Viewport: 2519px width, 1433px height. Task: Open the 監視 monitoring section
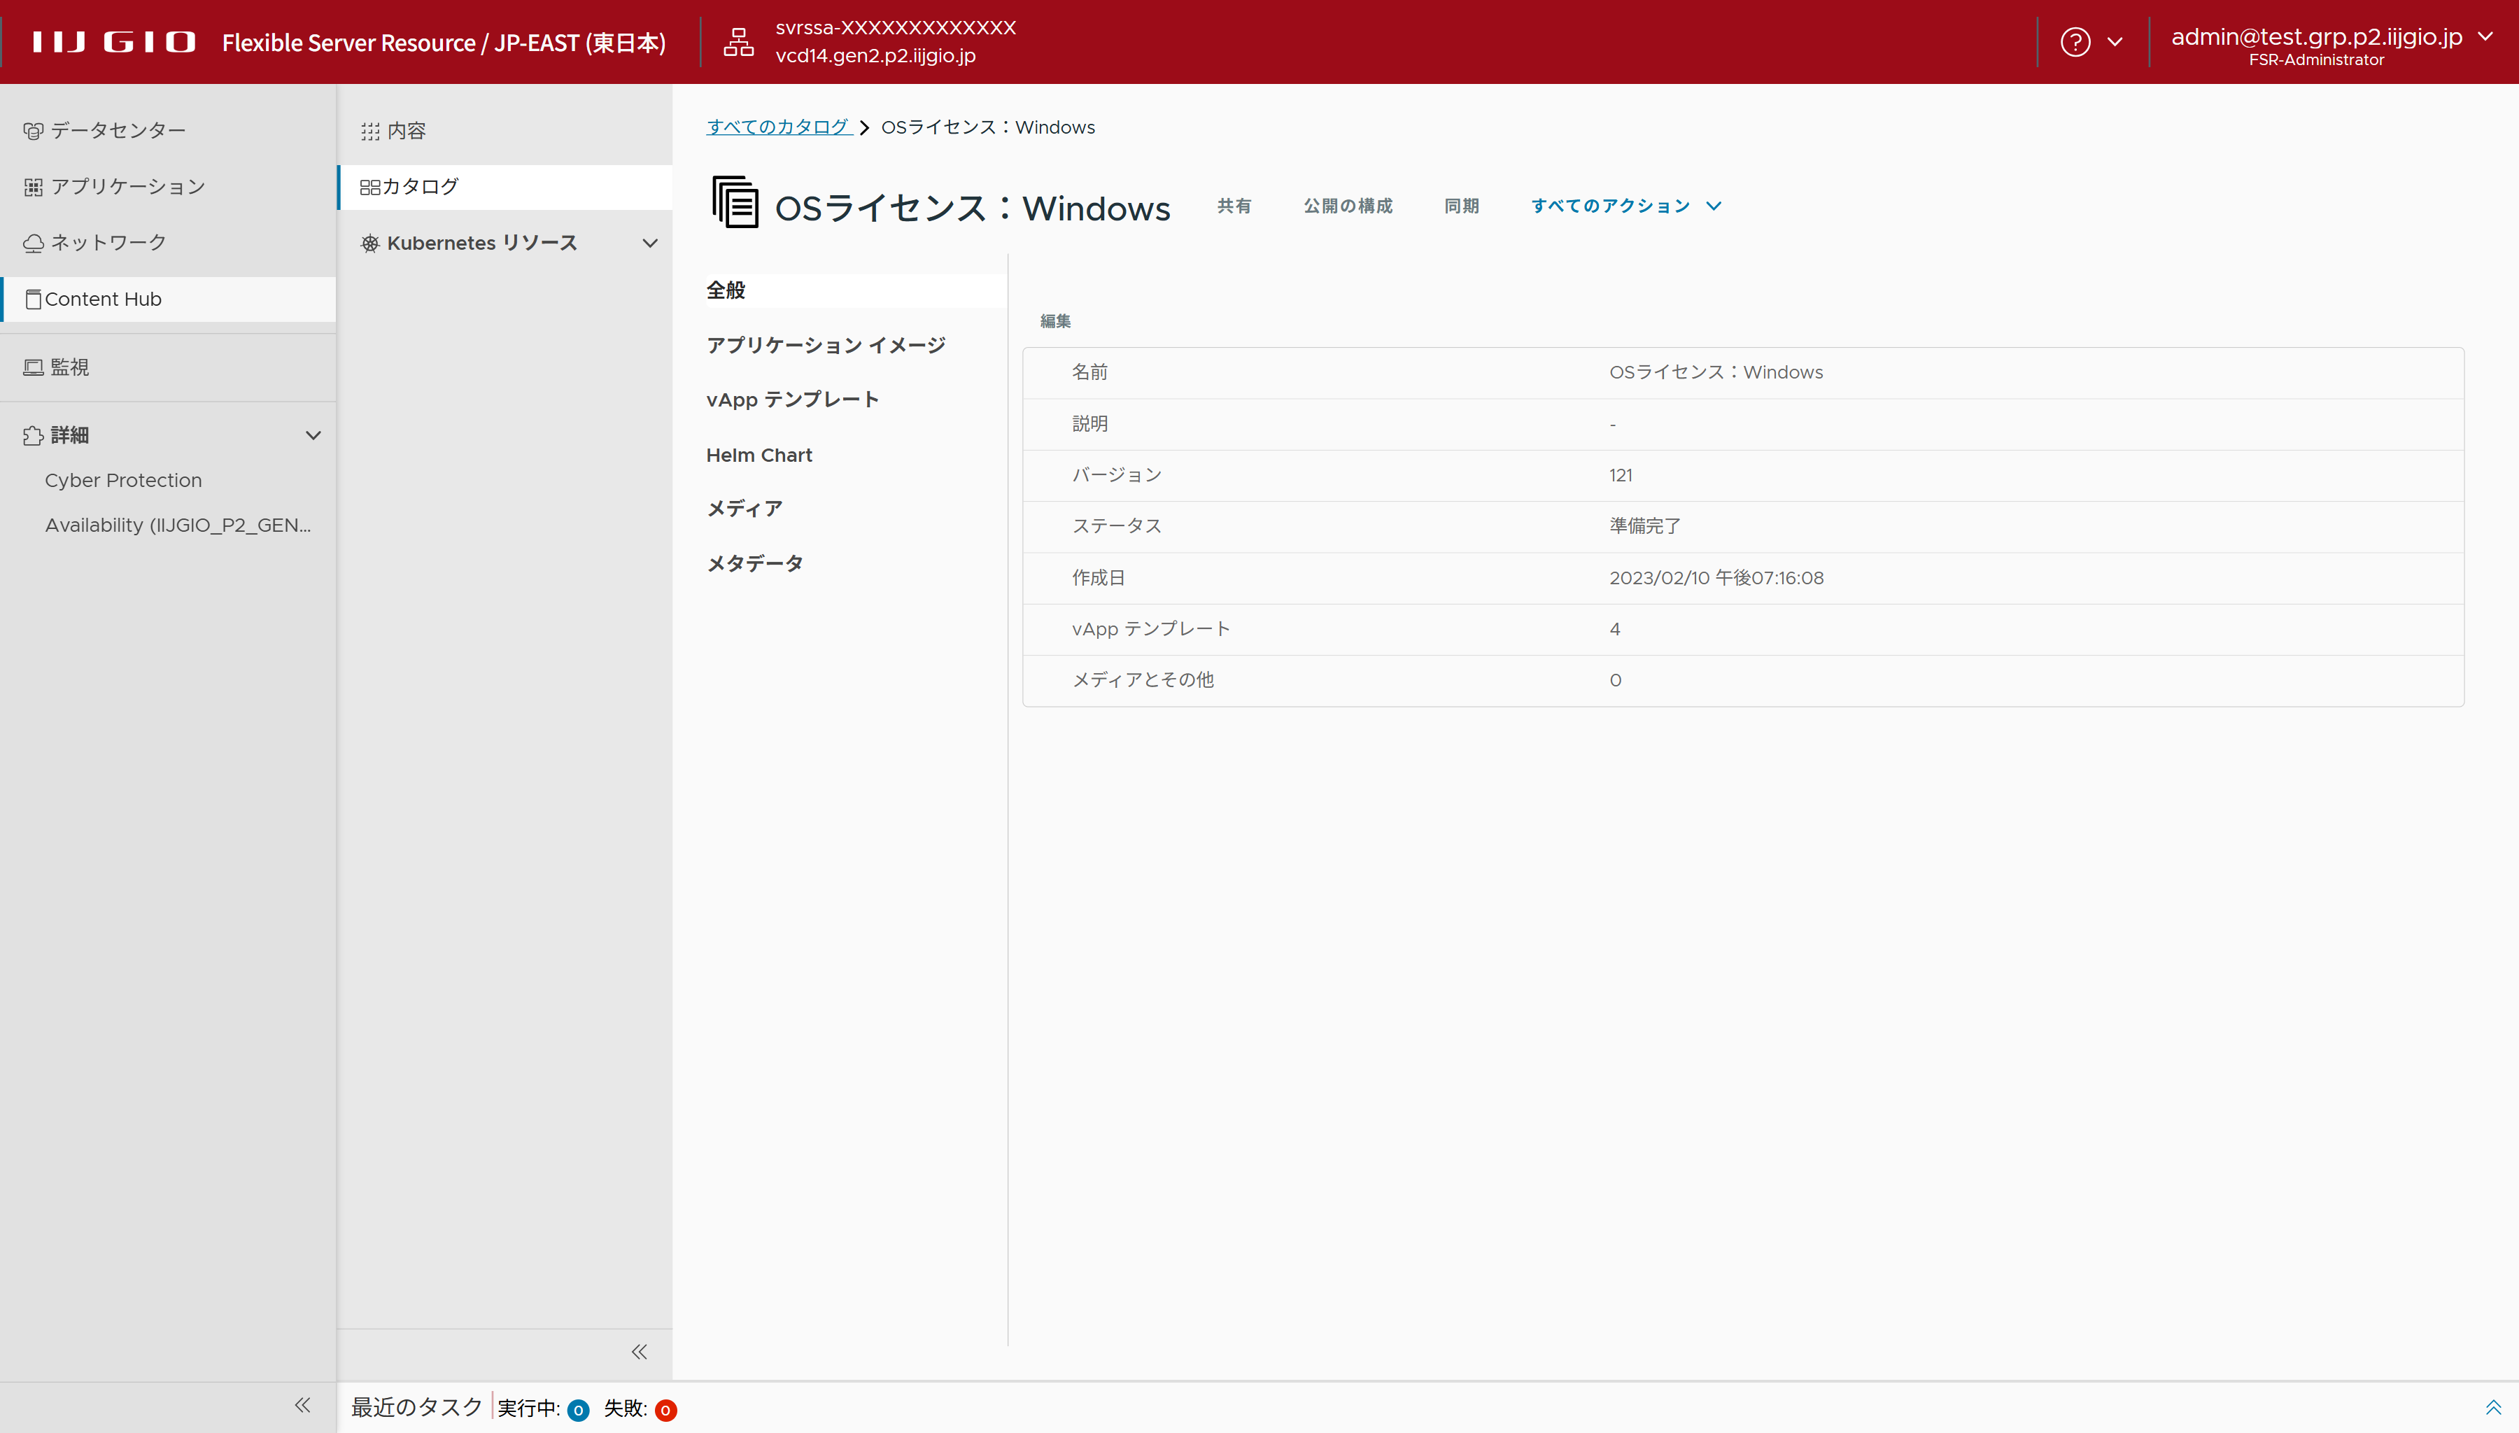click(69, 367)
